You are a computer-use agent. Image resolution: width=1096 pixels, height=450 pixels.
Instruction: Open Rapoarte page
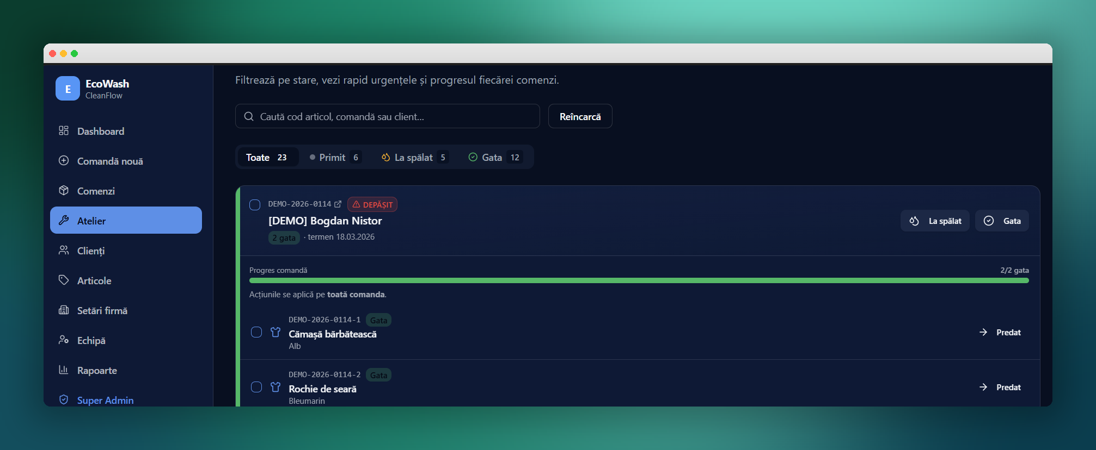coord(126,370)
